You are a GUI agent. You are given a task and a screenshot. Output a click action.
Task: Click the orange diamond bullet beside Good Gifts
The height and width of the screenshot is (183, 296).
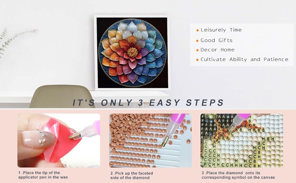click(197, 41)
